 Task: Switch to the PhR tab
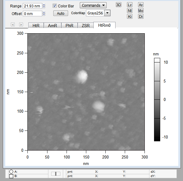click(x=69, y=26)
